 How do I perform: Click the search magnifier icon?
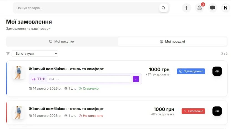click(164, 8)
